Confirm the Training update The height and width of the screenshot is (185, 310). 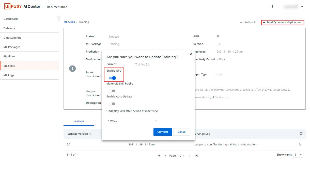point(163,132)
